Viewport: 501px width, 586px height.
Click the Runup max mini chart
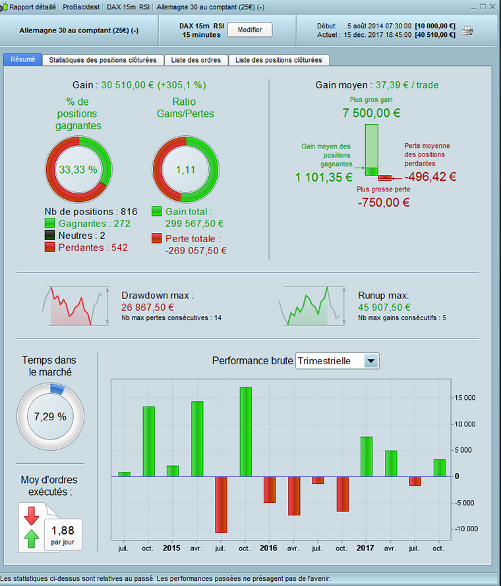click(x=312, y=306)
